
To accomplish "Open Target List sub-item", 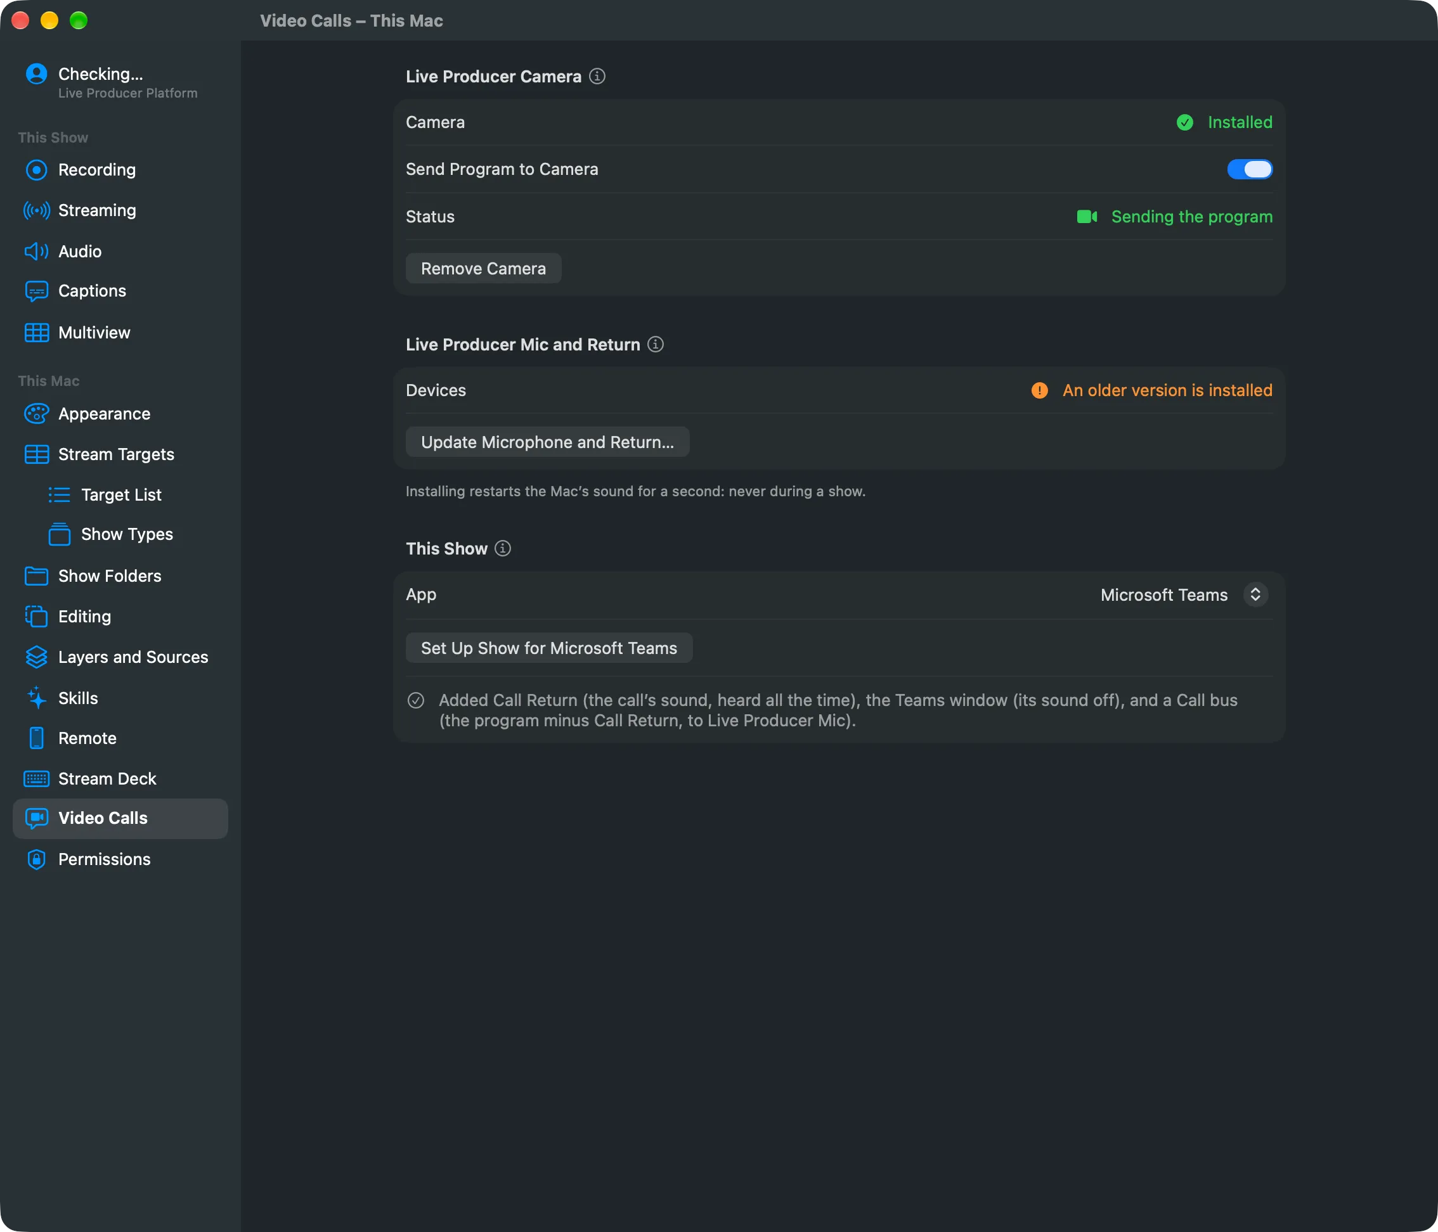I will click(x=120, y=494).
